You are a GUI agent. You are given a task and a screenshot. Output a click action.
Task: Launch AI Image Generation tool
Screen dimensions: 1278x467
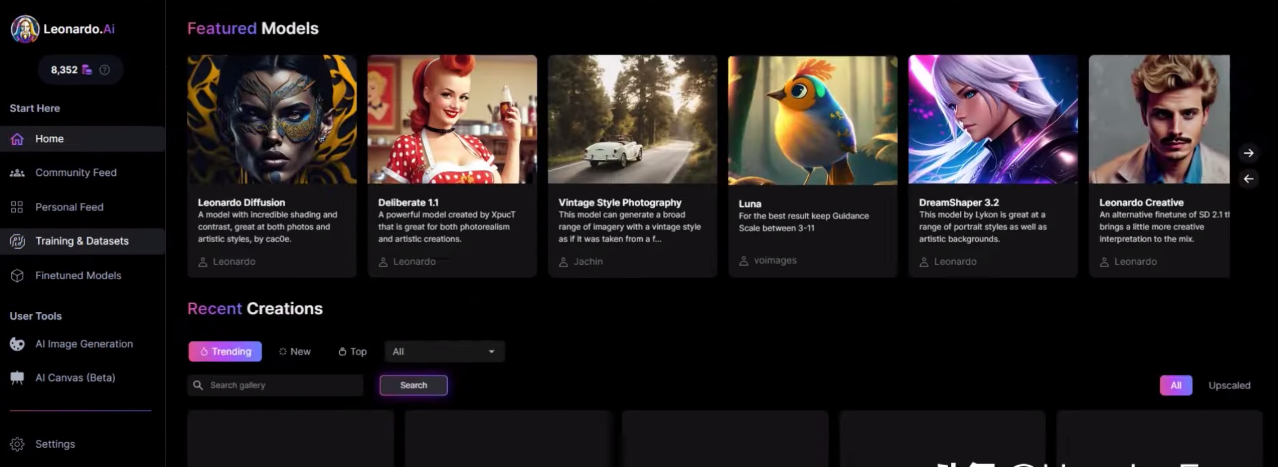click(82, 344)
